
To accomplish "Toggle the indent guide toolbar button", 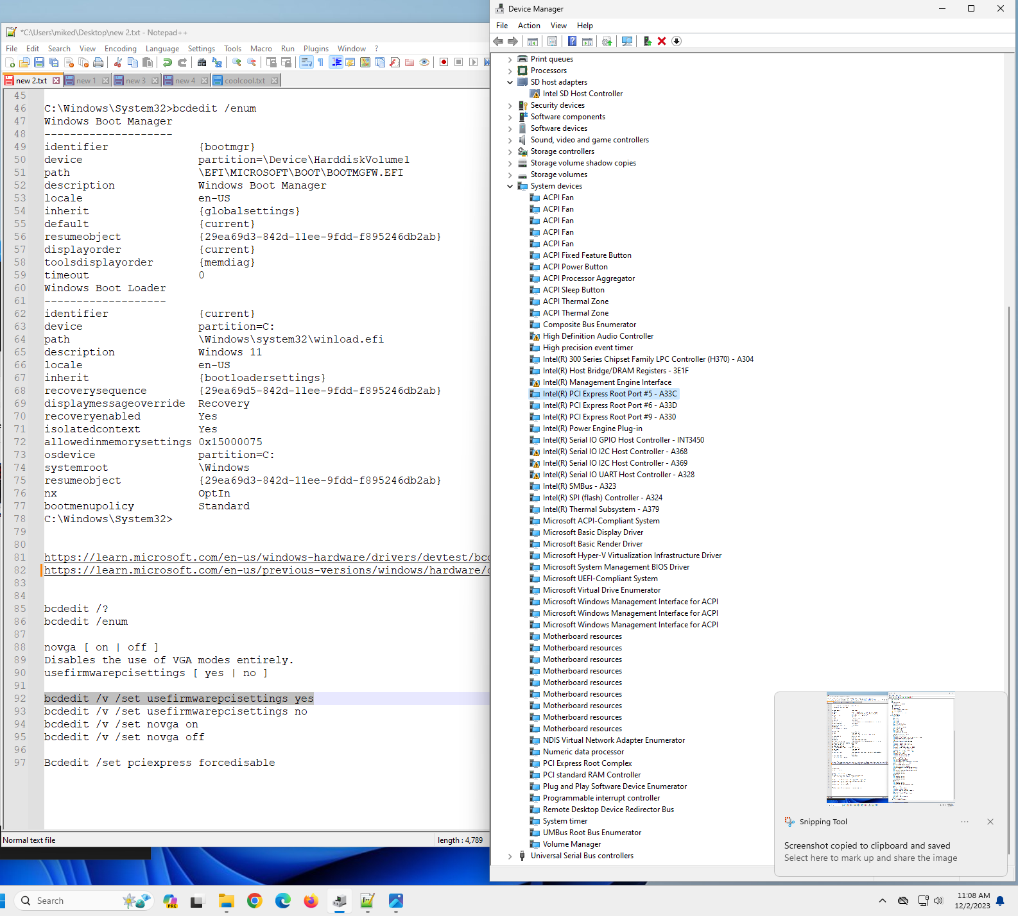I will coord(336,62).
